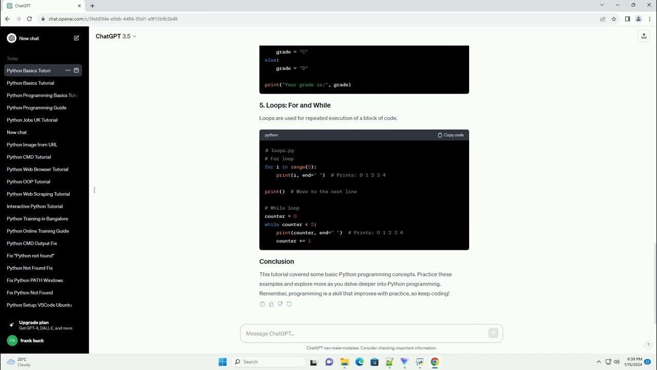Open the Python Jobs UK Tutorial chat
This screenshot has width=657, height=370.
coord(44,120)
